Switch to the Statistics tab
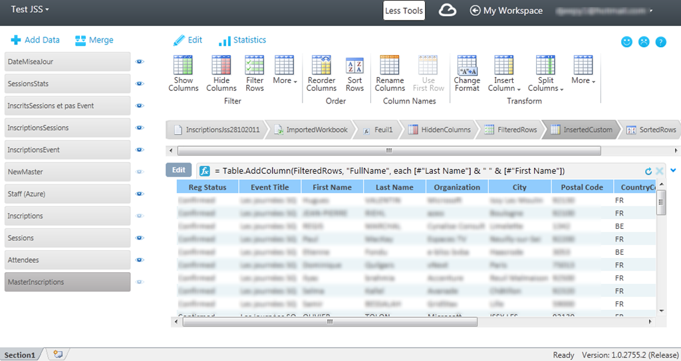The height and width of the screenshot is (361, 681). coord(243,40)
